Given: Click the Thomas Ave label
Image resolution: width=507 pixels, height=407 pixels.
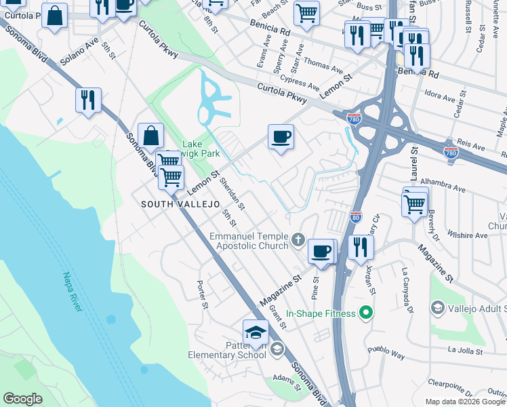Looking at the screenshot, I should [x=323, y=65].
